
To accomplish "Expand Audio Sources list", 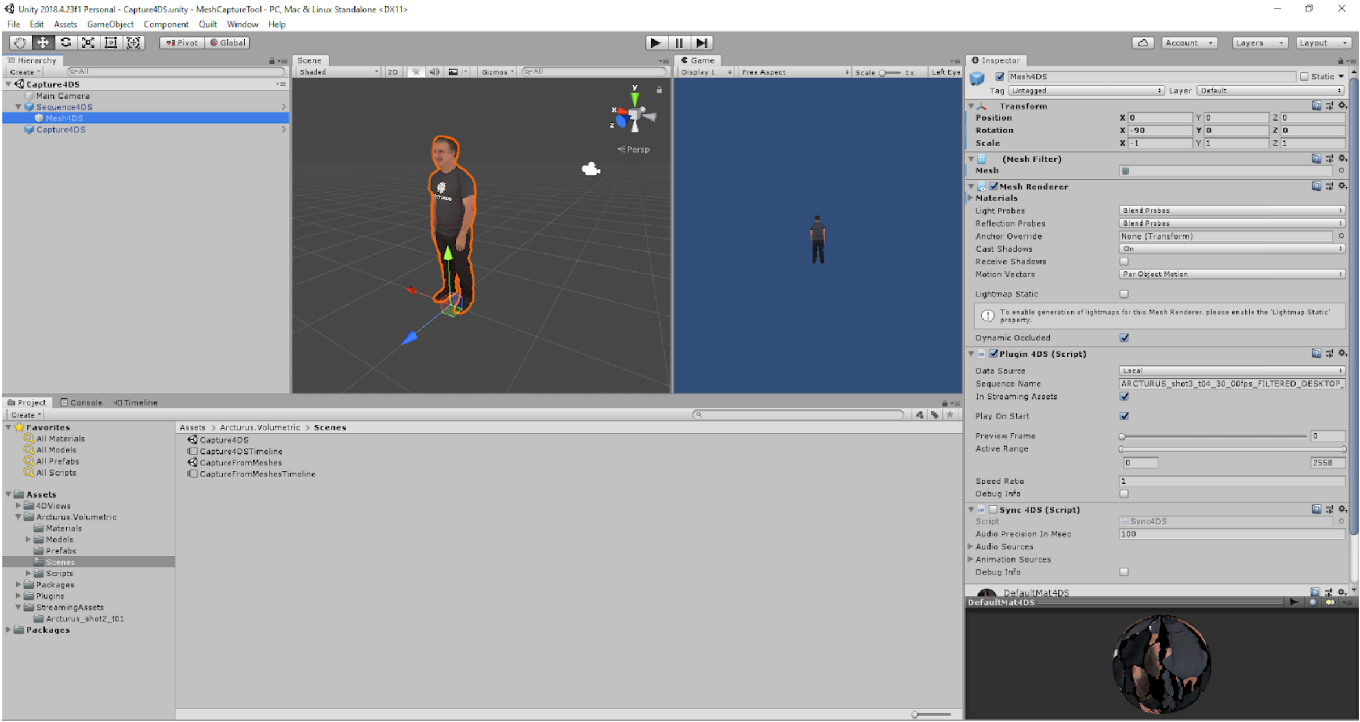I will coord(970,546).
